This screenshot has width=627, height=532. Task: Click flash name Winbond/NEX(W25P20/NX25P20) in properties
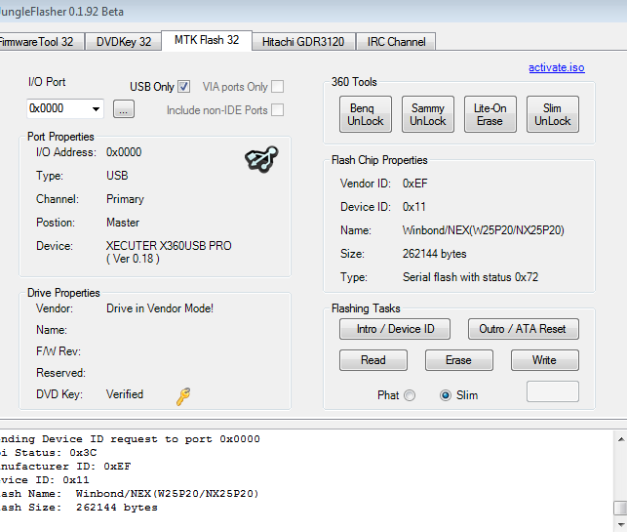click(484, 230)
